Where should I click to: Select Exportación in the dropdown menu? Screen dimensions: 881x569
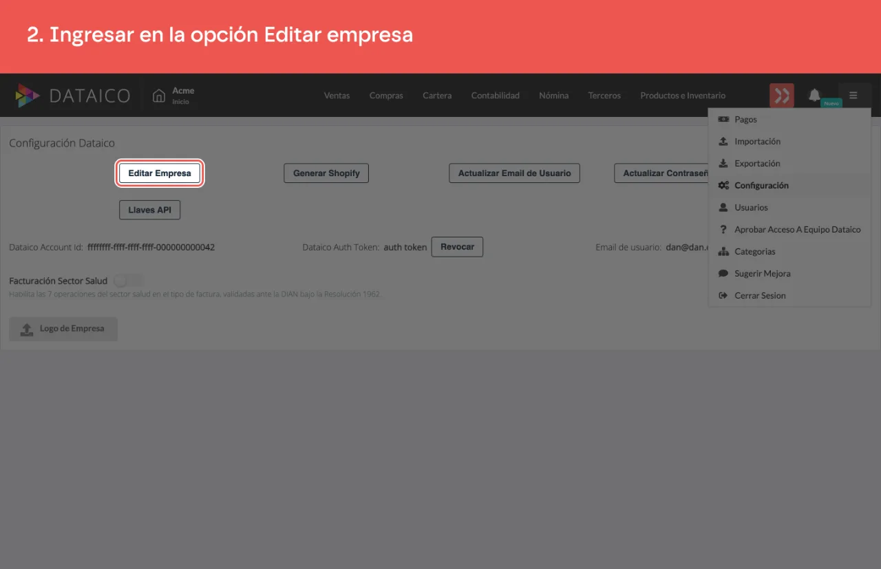coord(789,163)
